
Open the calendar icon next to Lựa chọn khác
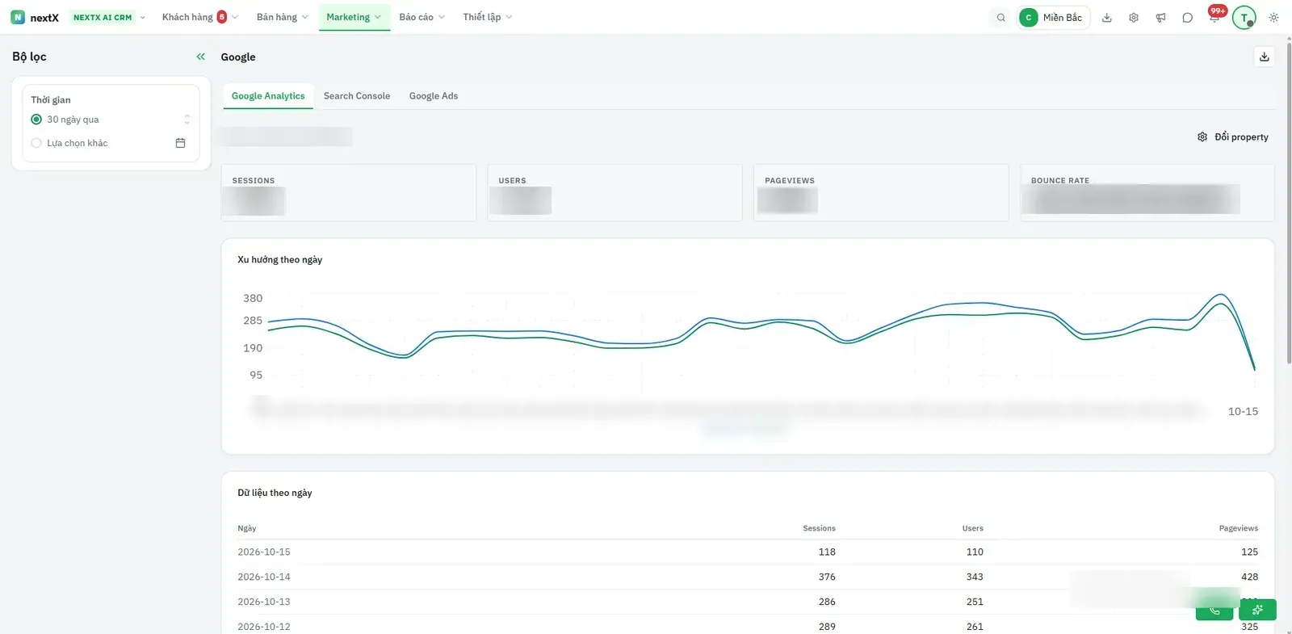(x=180, y=143)
